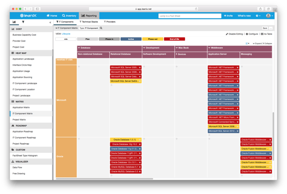Open the filter funnel tab in sidebar
The height and width of the screenshot is (194, 287).
(23, 22)
